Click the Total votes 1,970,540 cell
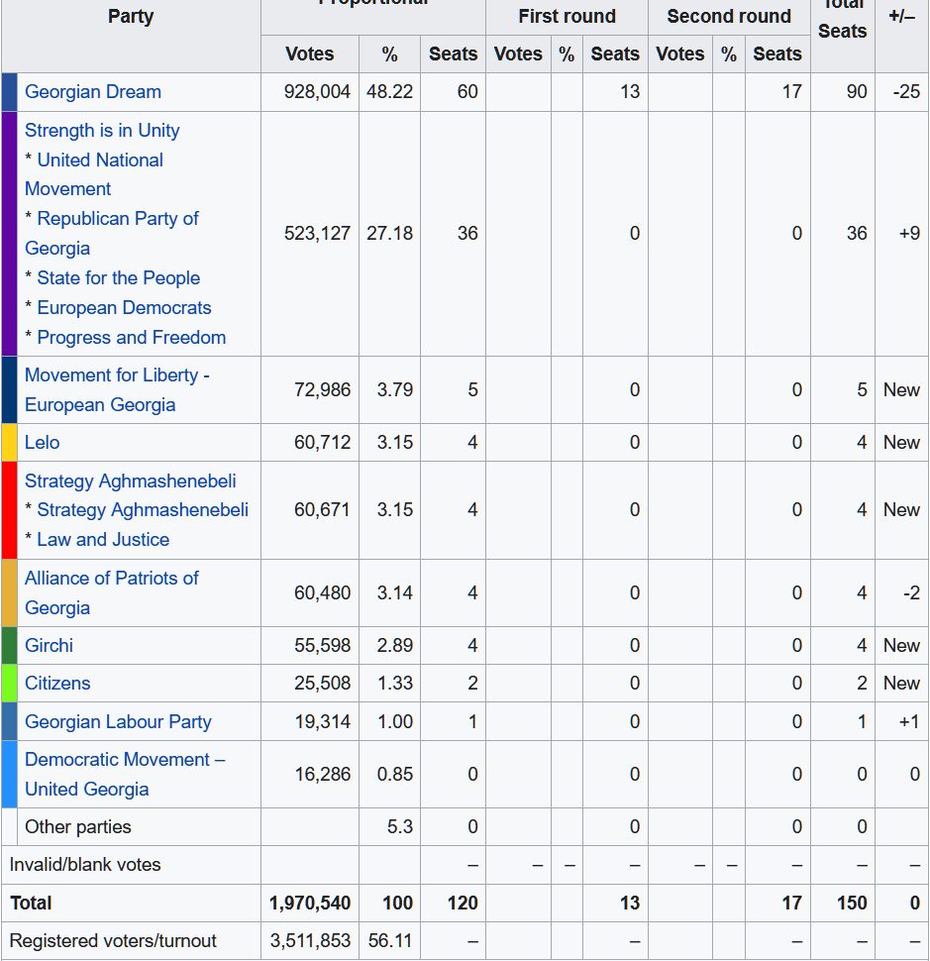 tap(310, 904)
